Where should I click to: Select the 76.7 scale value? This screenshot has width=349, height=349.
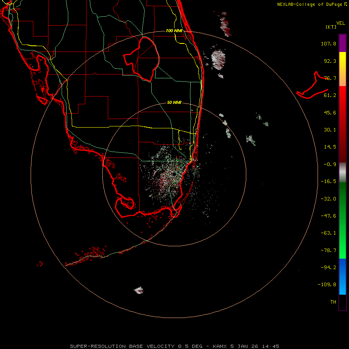(x=330, y=78)
